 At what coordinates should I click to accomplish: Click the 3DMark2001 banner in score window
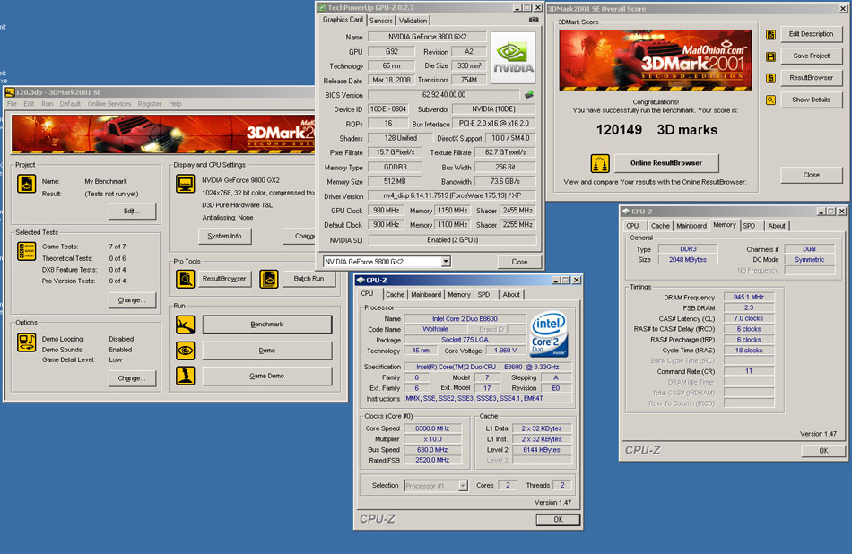coord(656,60)
